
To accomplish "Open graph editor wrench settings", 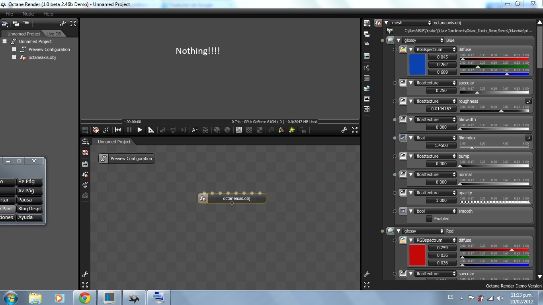I will pyautogui.click(x=85, y=274).
